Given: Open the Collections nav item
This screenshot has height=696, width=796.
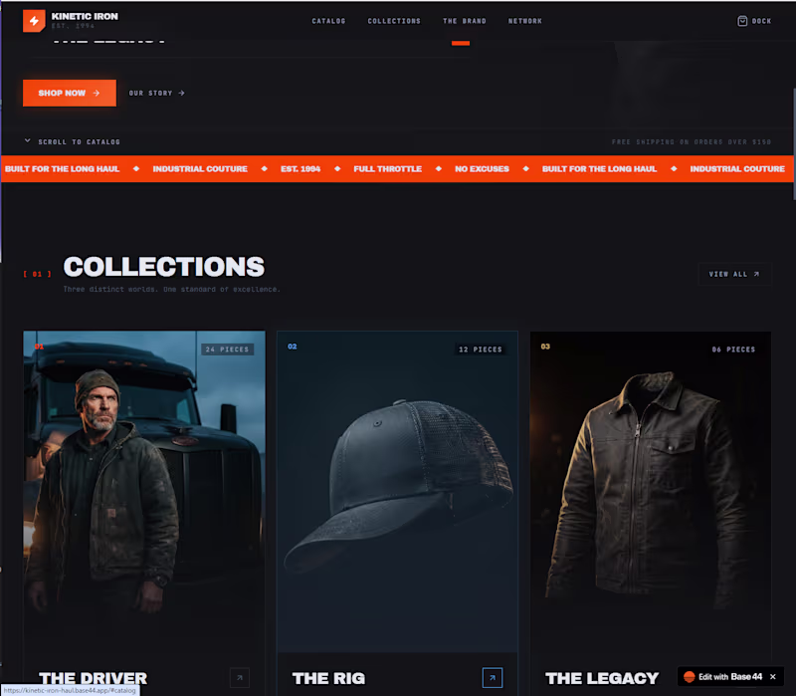Looking at the screenshot, I should (394, 21).
